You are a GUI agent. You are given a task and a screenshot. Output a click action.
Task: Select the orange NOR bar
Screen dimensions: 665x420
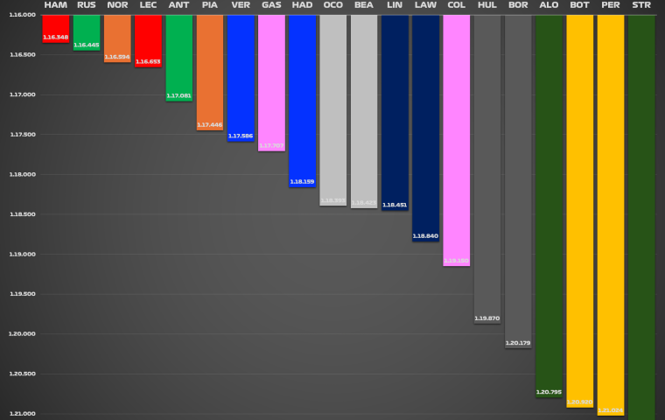(x=117, y=33)
